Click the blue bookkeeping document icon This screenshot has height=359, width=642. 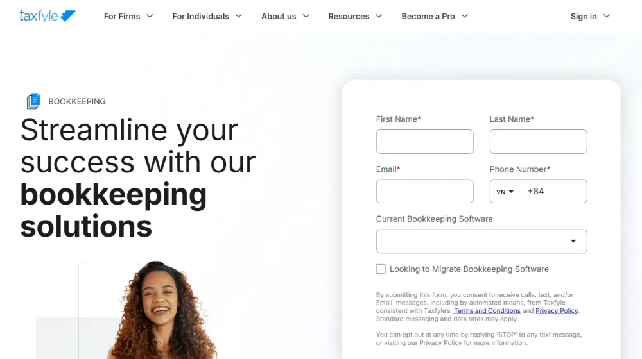pyautogui.click(x=33, y=101)
